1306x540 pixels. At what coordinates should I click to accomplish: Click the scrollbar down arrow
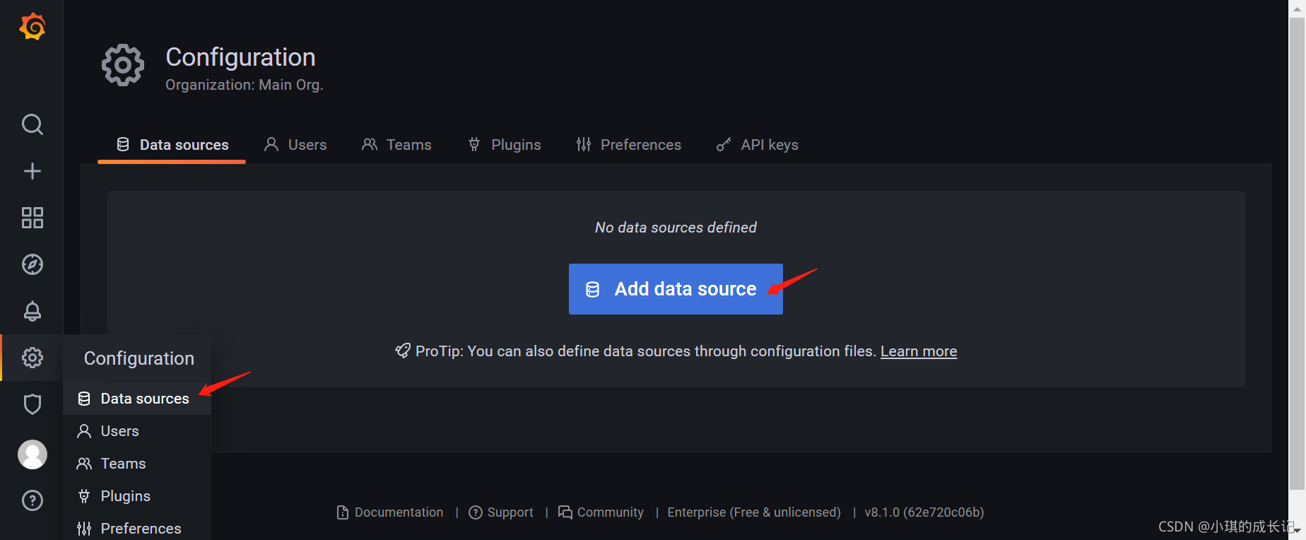1297,531
